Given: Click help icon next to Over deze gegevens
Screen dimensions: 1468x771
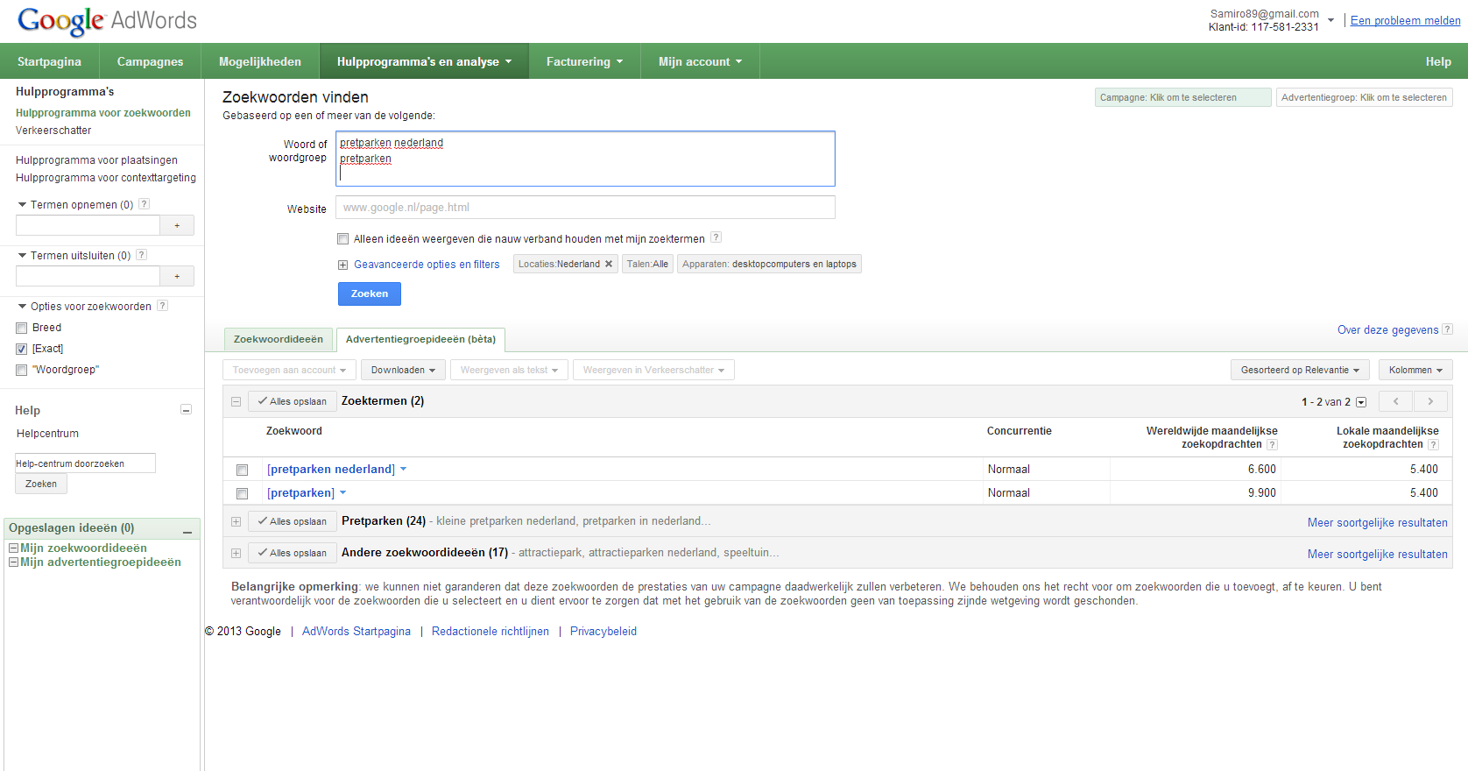Looking at the screenshot, I should pos(1447,329).
